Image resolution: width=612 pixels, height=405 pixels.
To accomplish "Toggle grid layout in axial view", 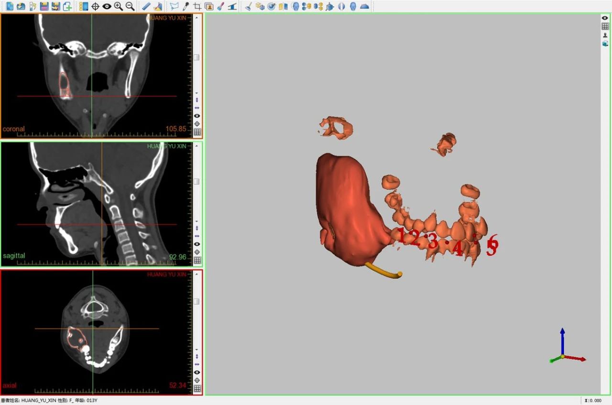I will pos(197,389).
